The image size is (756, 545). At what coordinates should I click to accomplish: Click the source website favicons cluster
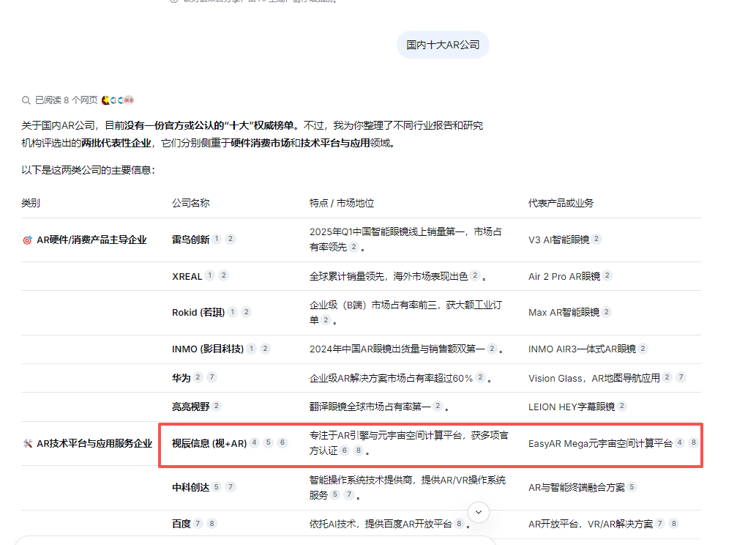pos(118,100)
